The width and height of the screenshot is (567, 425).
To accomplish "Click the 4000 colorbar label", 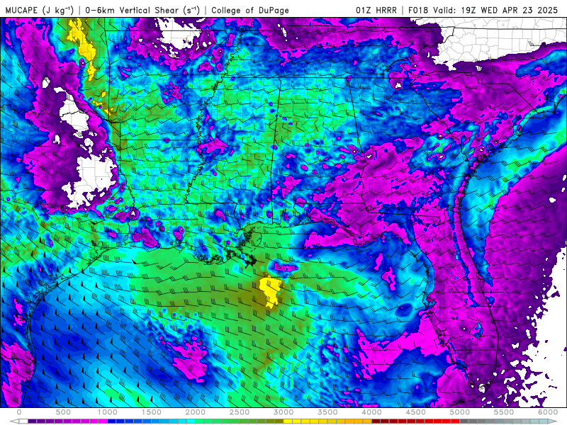I will click(x=371, y=412).
